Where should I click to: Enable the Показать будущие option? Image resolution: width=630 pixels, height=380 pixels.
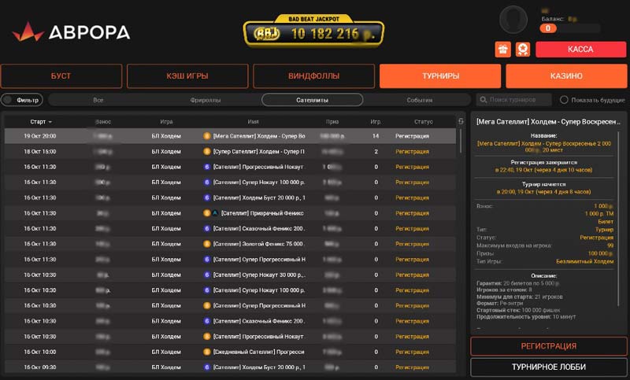[564, 100]
